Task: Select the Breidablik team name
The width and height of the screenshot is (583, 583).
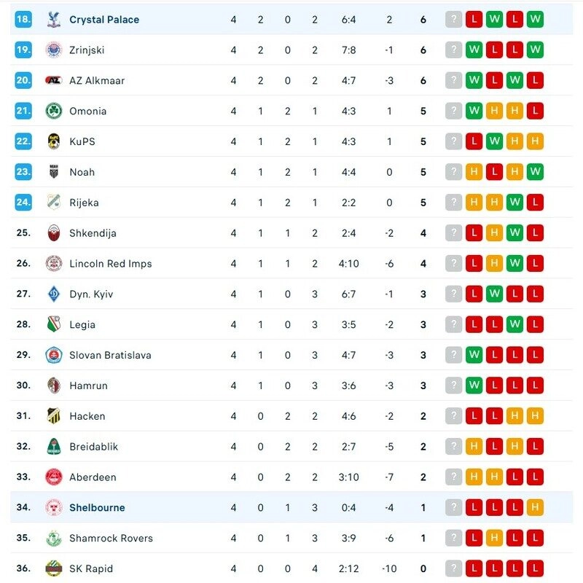Action: pos(95,447)
